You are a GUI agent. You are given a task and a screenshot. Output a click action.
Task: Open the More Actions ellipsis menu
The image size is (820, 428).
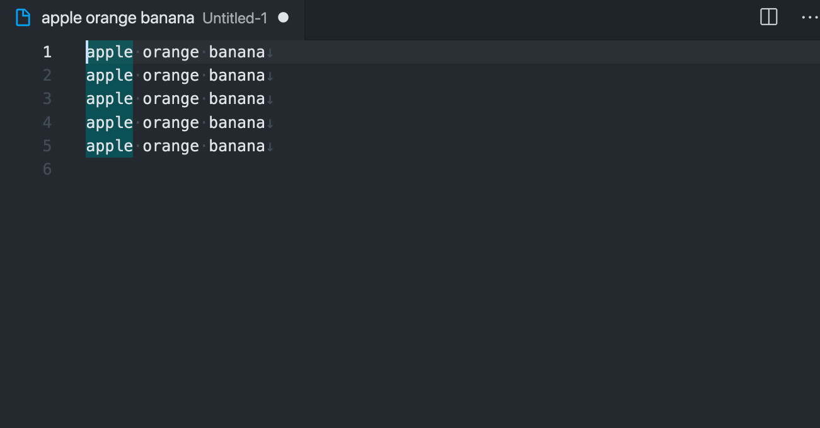[809, 17]
